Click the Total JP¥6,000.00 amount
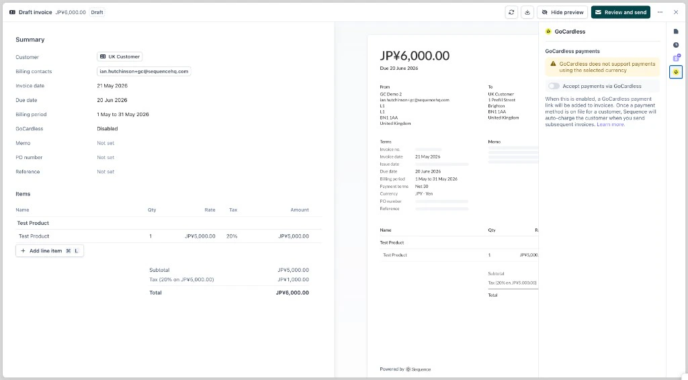 point(292,293)
